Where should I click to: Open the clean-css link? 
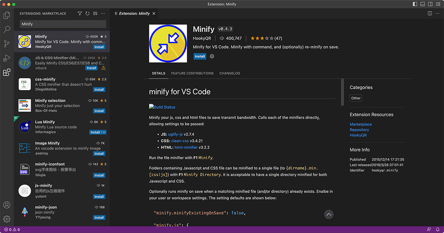179,141
